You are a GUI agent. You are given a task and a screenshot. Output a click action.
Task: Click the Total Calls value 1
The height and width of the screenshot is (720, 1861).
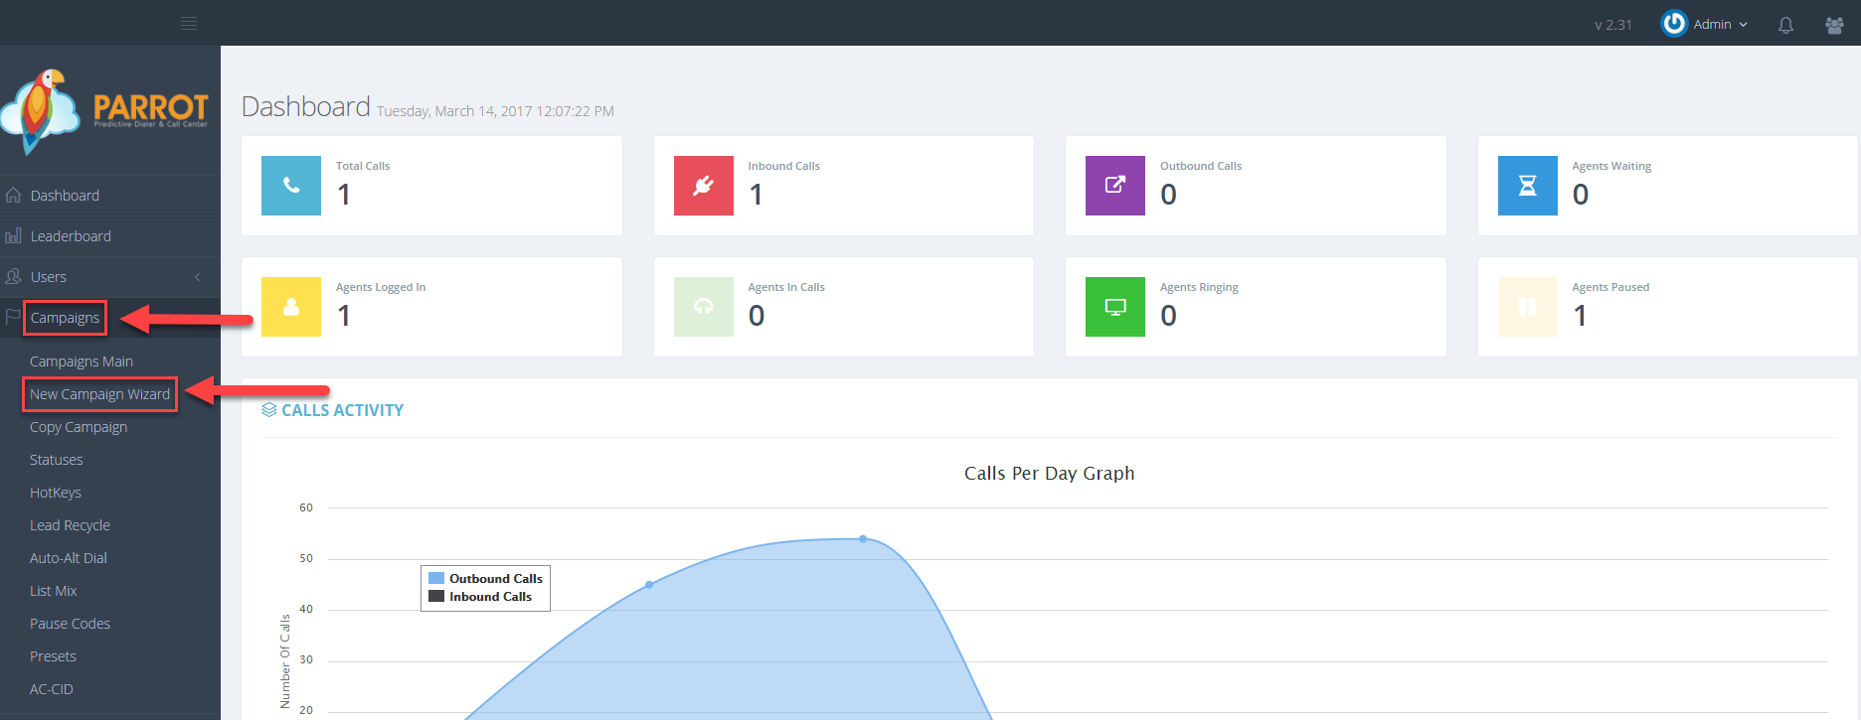tap(344, 195)
